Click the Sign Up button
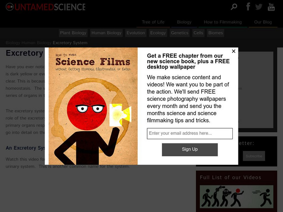283x212 pixels. [190, 149]
